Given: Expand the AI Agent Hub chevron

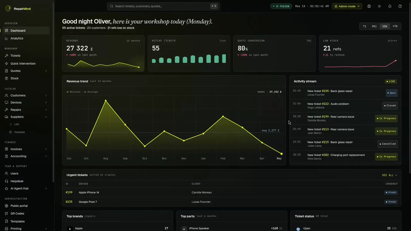Looking at the screenshot, I should (46, 188).
